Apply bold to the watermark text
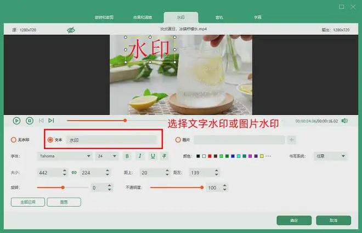The width and height of the screenshot is (362, 233). (x=127, y=156)
